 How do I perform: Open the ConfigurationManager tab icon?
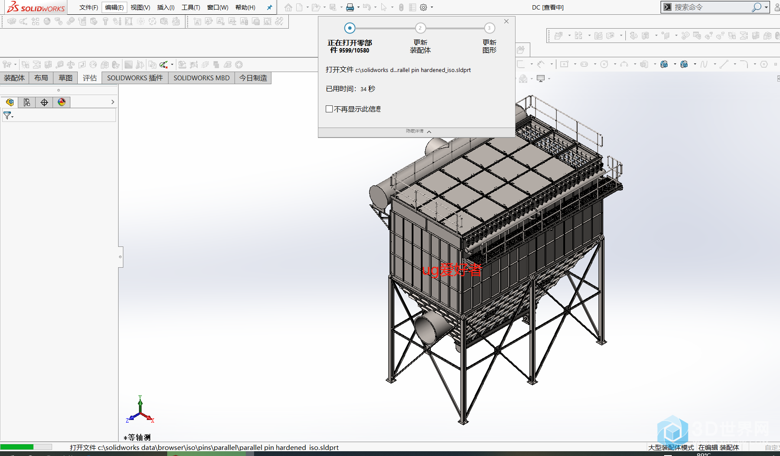[x=27, y=102]
